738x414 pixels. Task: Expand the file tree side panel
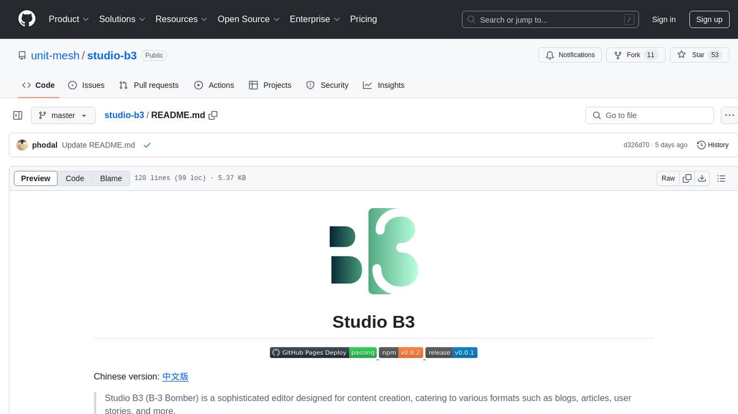click(x=18, y=115)
